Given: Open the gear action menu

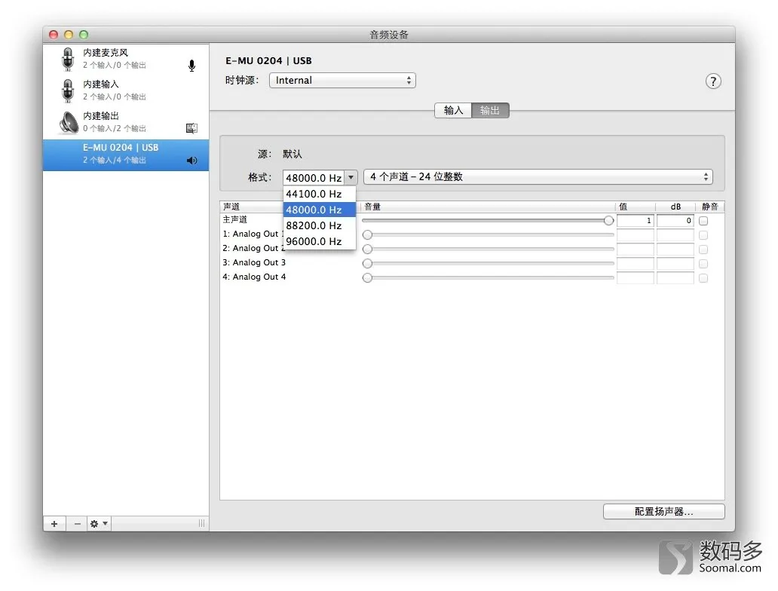Looking at the screenshot, I should pos(99,523).
